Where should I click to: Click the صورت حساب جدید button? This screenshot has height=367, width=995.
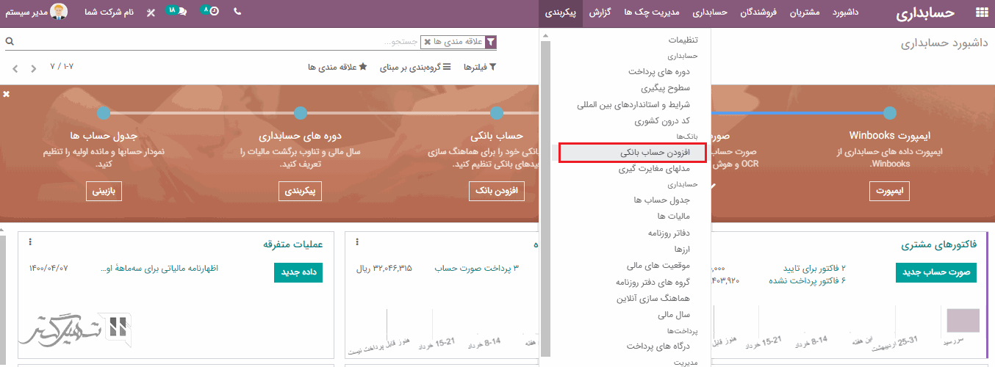[x=935, y=272]
